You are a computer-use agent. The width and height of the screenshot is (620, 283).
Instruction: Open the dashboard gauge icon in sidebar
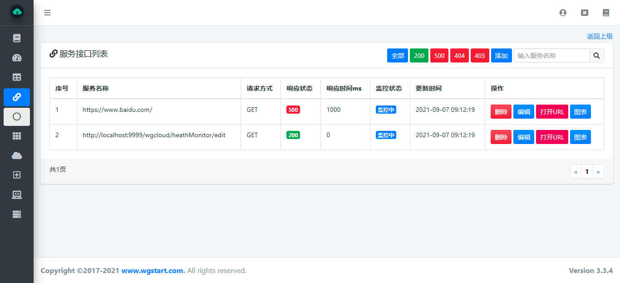tap(16, 58)
